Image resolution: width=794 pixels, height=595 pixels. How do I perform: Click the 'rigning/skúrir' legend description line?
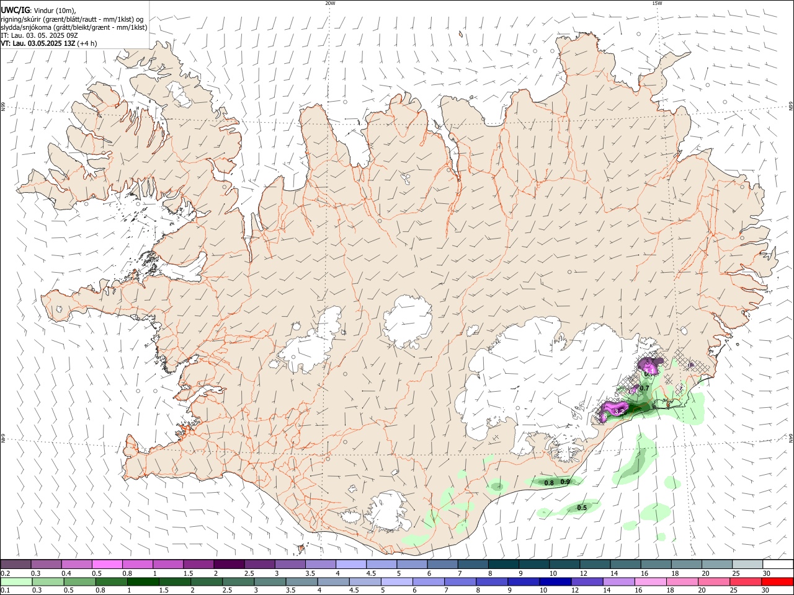point(72,19)
